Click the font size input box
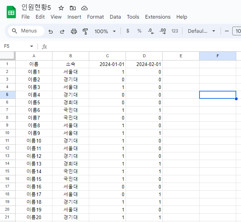This screenshot has height=222, width=241. click(237, 31)
